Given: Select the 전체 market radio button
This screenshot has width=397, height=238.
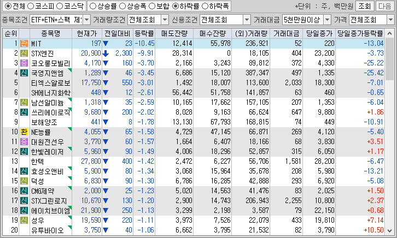Looking at the screenshot, I should [x=8, y=6].
